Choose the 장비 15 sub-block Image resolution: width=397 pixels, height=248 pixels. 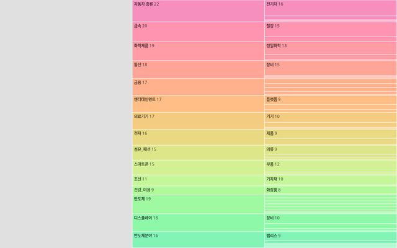pos(331,68)
